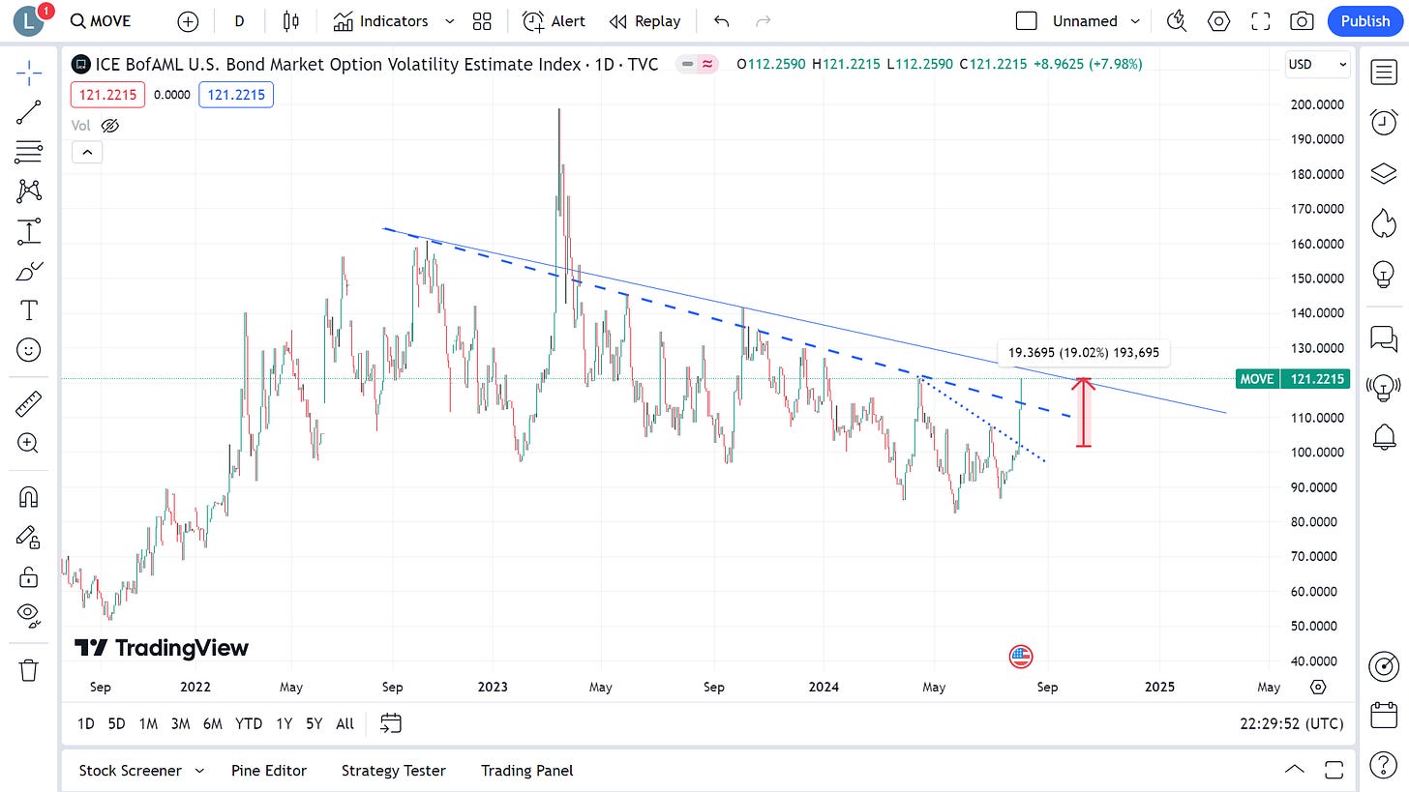Open the Ideas lightbulb panel
This screenshot has width=1409, height=792.
pyautogui.click(x=1384, y=275)
